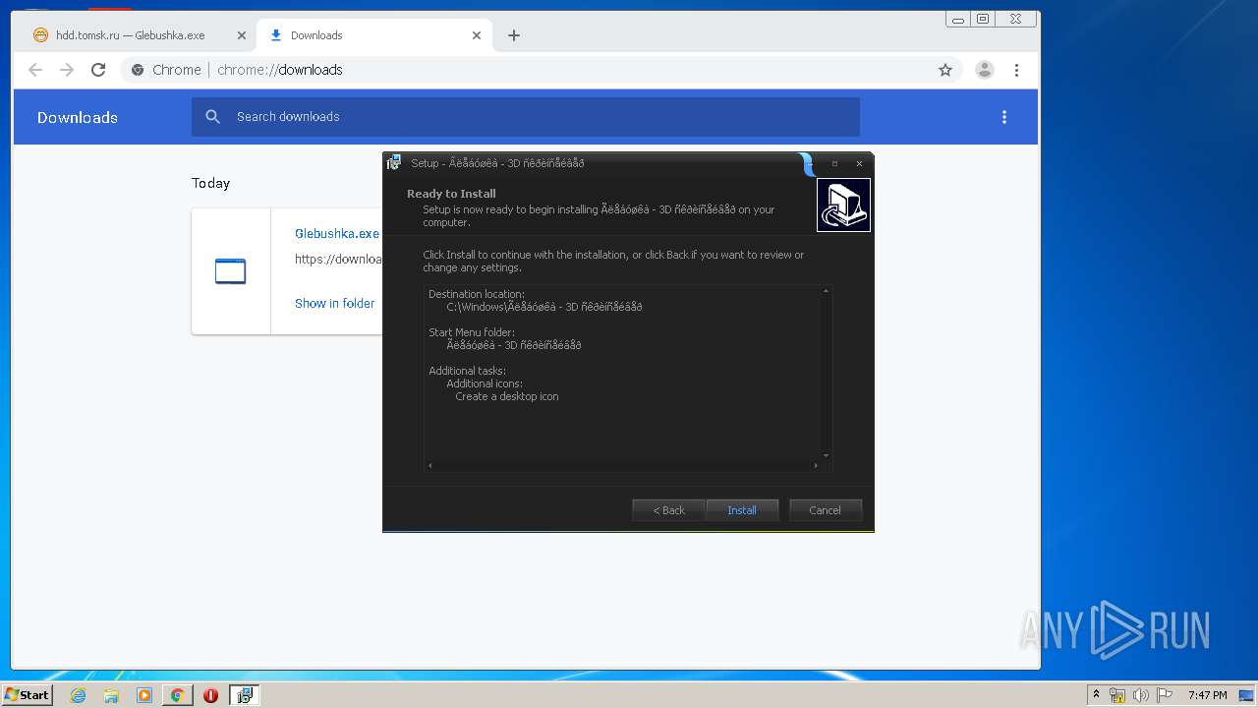
Task: Click the search magnifier icon
Action: pos(213,117)
